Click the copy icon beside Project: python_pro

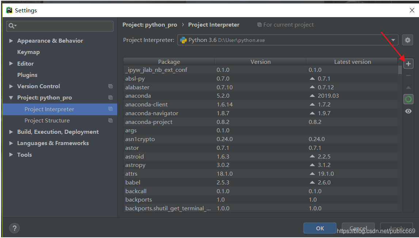click(110, 98)
